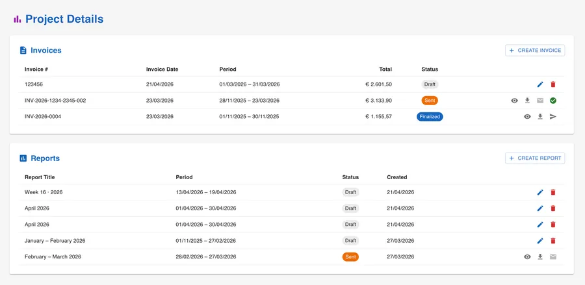Click total € 1.155,57
This screenshot has width=585, height=285.
pyautogui.click(x=379, y=117)
